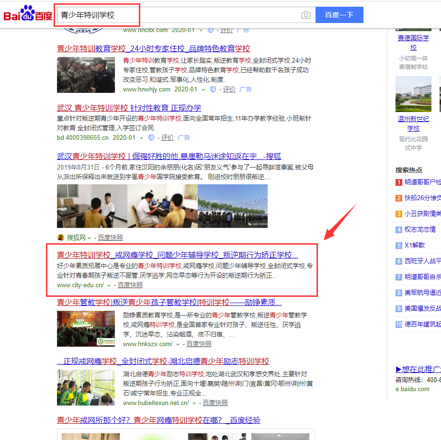Click url bd.4000398655.cn 2020-01
441x440 pixels.
click(96, 138)
